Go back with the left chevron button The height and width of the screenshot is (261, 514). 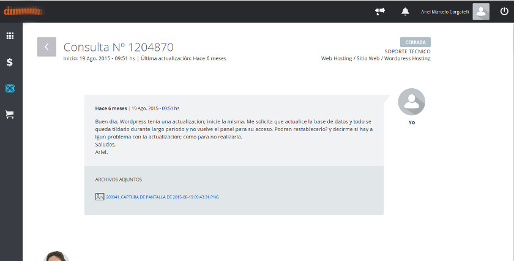coord(47,47)
